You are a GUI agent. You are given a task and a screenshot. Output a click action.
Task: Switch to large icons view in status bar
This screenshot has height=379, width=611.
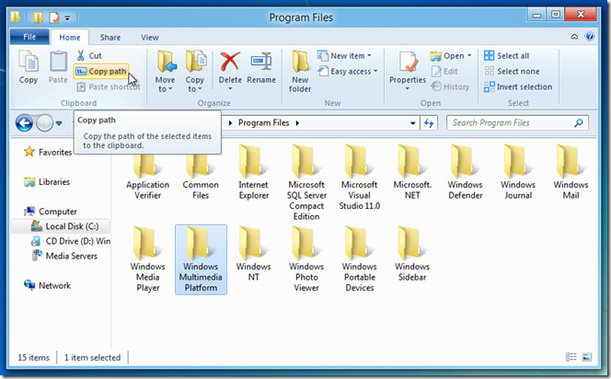click(587, 356)
